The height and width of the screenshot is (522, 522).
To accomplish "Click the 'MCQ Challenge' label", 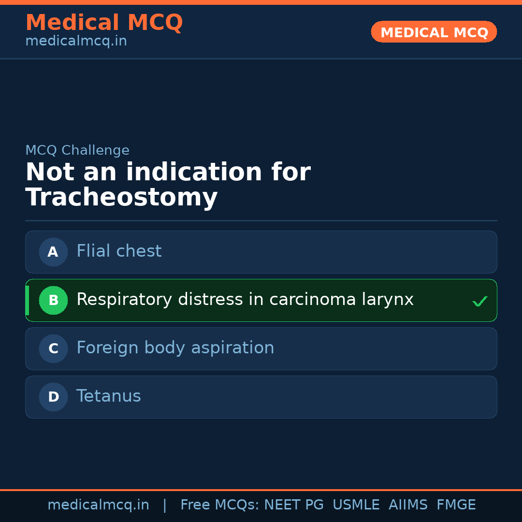I will coord(77,150).
